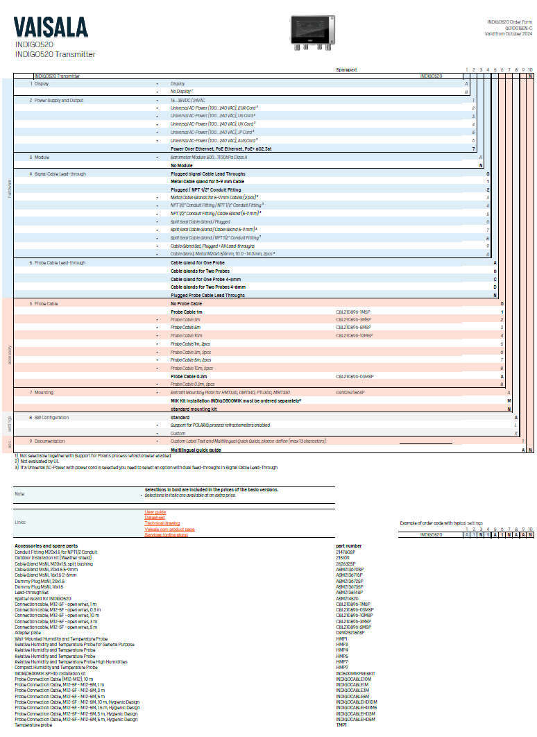Select the 'Probe Cable 10m, 2pcs' option

191,368
